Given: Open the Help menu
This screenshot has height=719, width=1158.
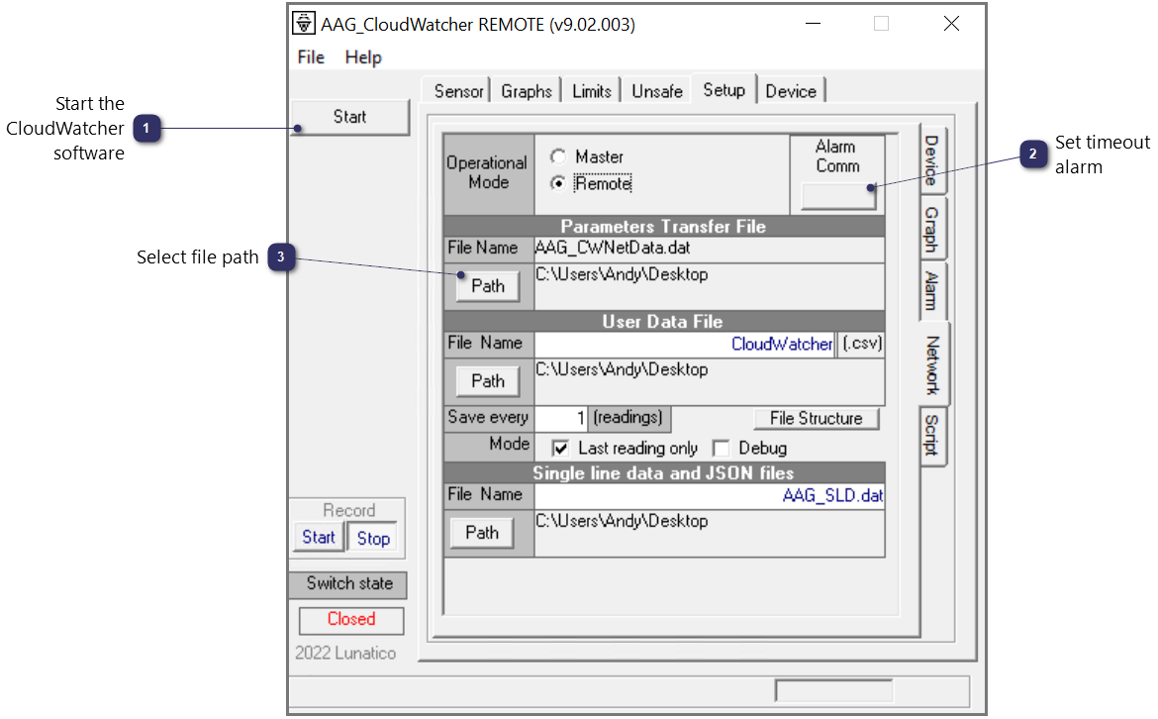Looking at the screenshot, I should click(363, 56).
